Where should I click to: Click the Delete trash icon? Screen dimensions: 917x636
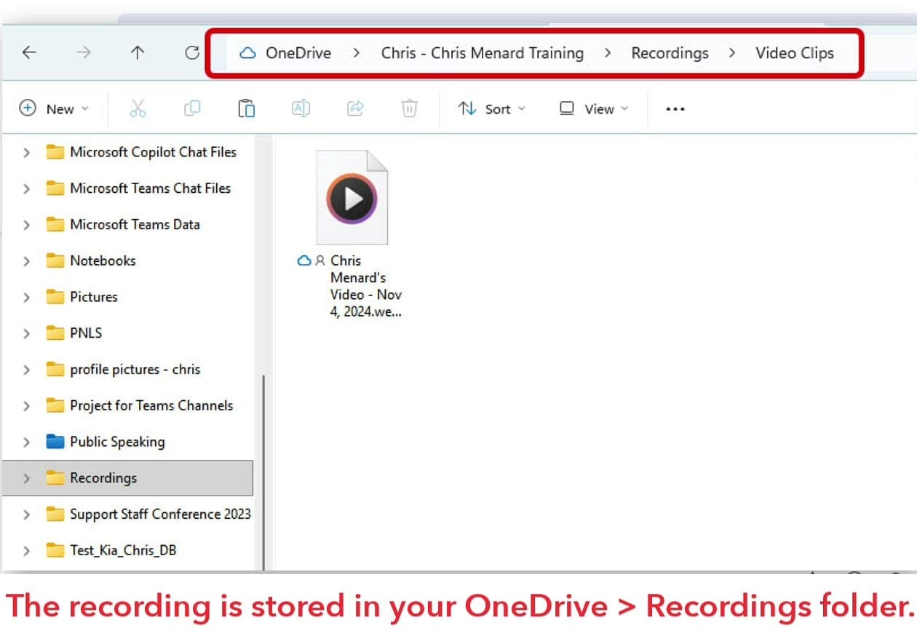pyautogui.click(x=410, y=108)
